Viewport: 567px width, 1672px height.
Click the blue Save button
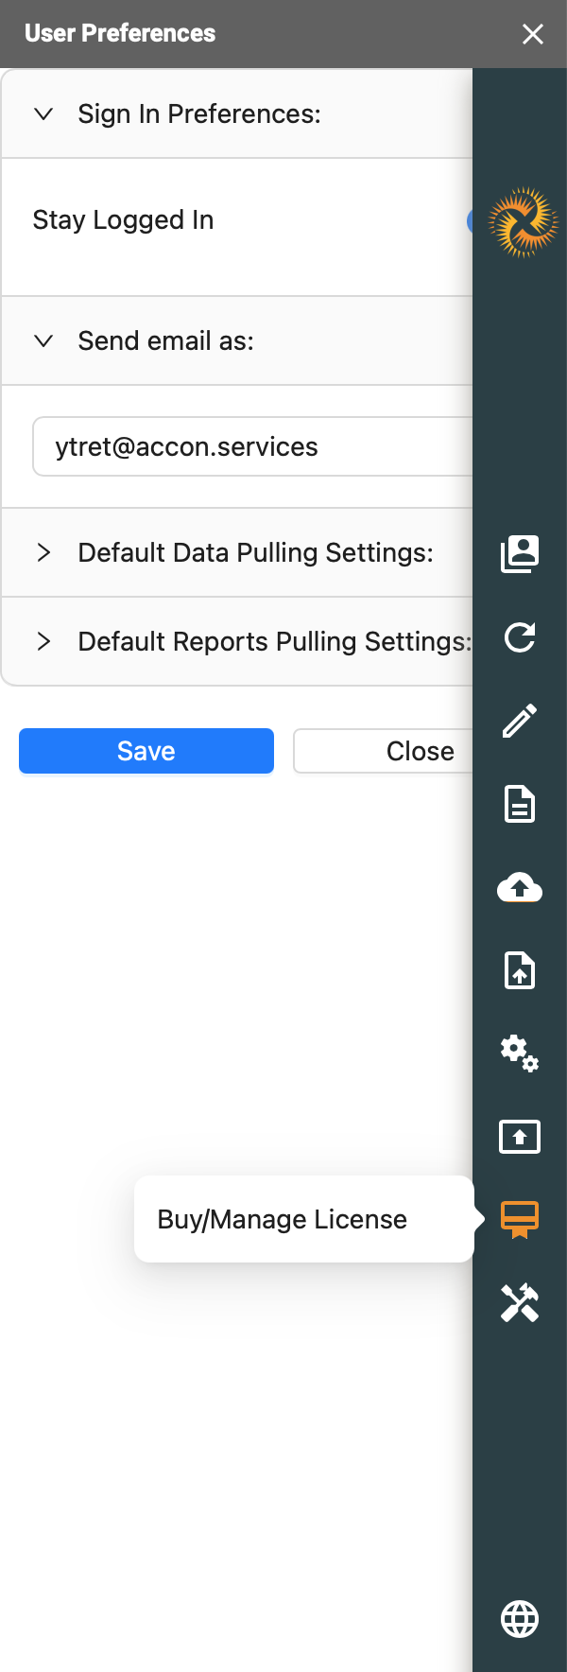coord(146,751)
